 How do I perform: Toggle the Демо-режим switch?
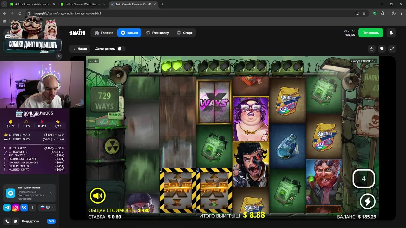pos(121,49)
